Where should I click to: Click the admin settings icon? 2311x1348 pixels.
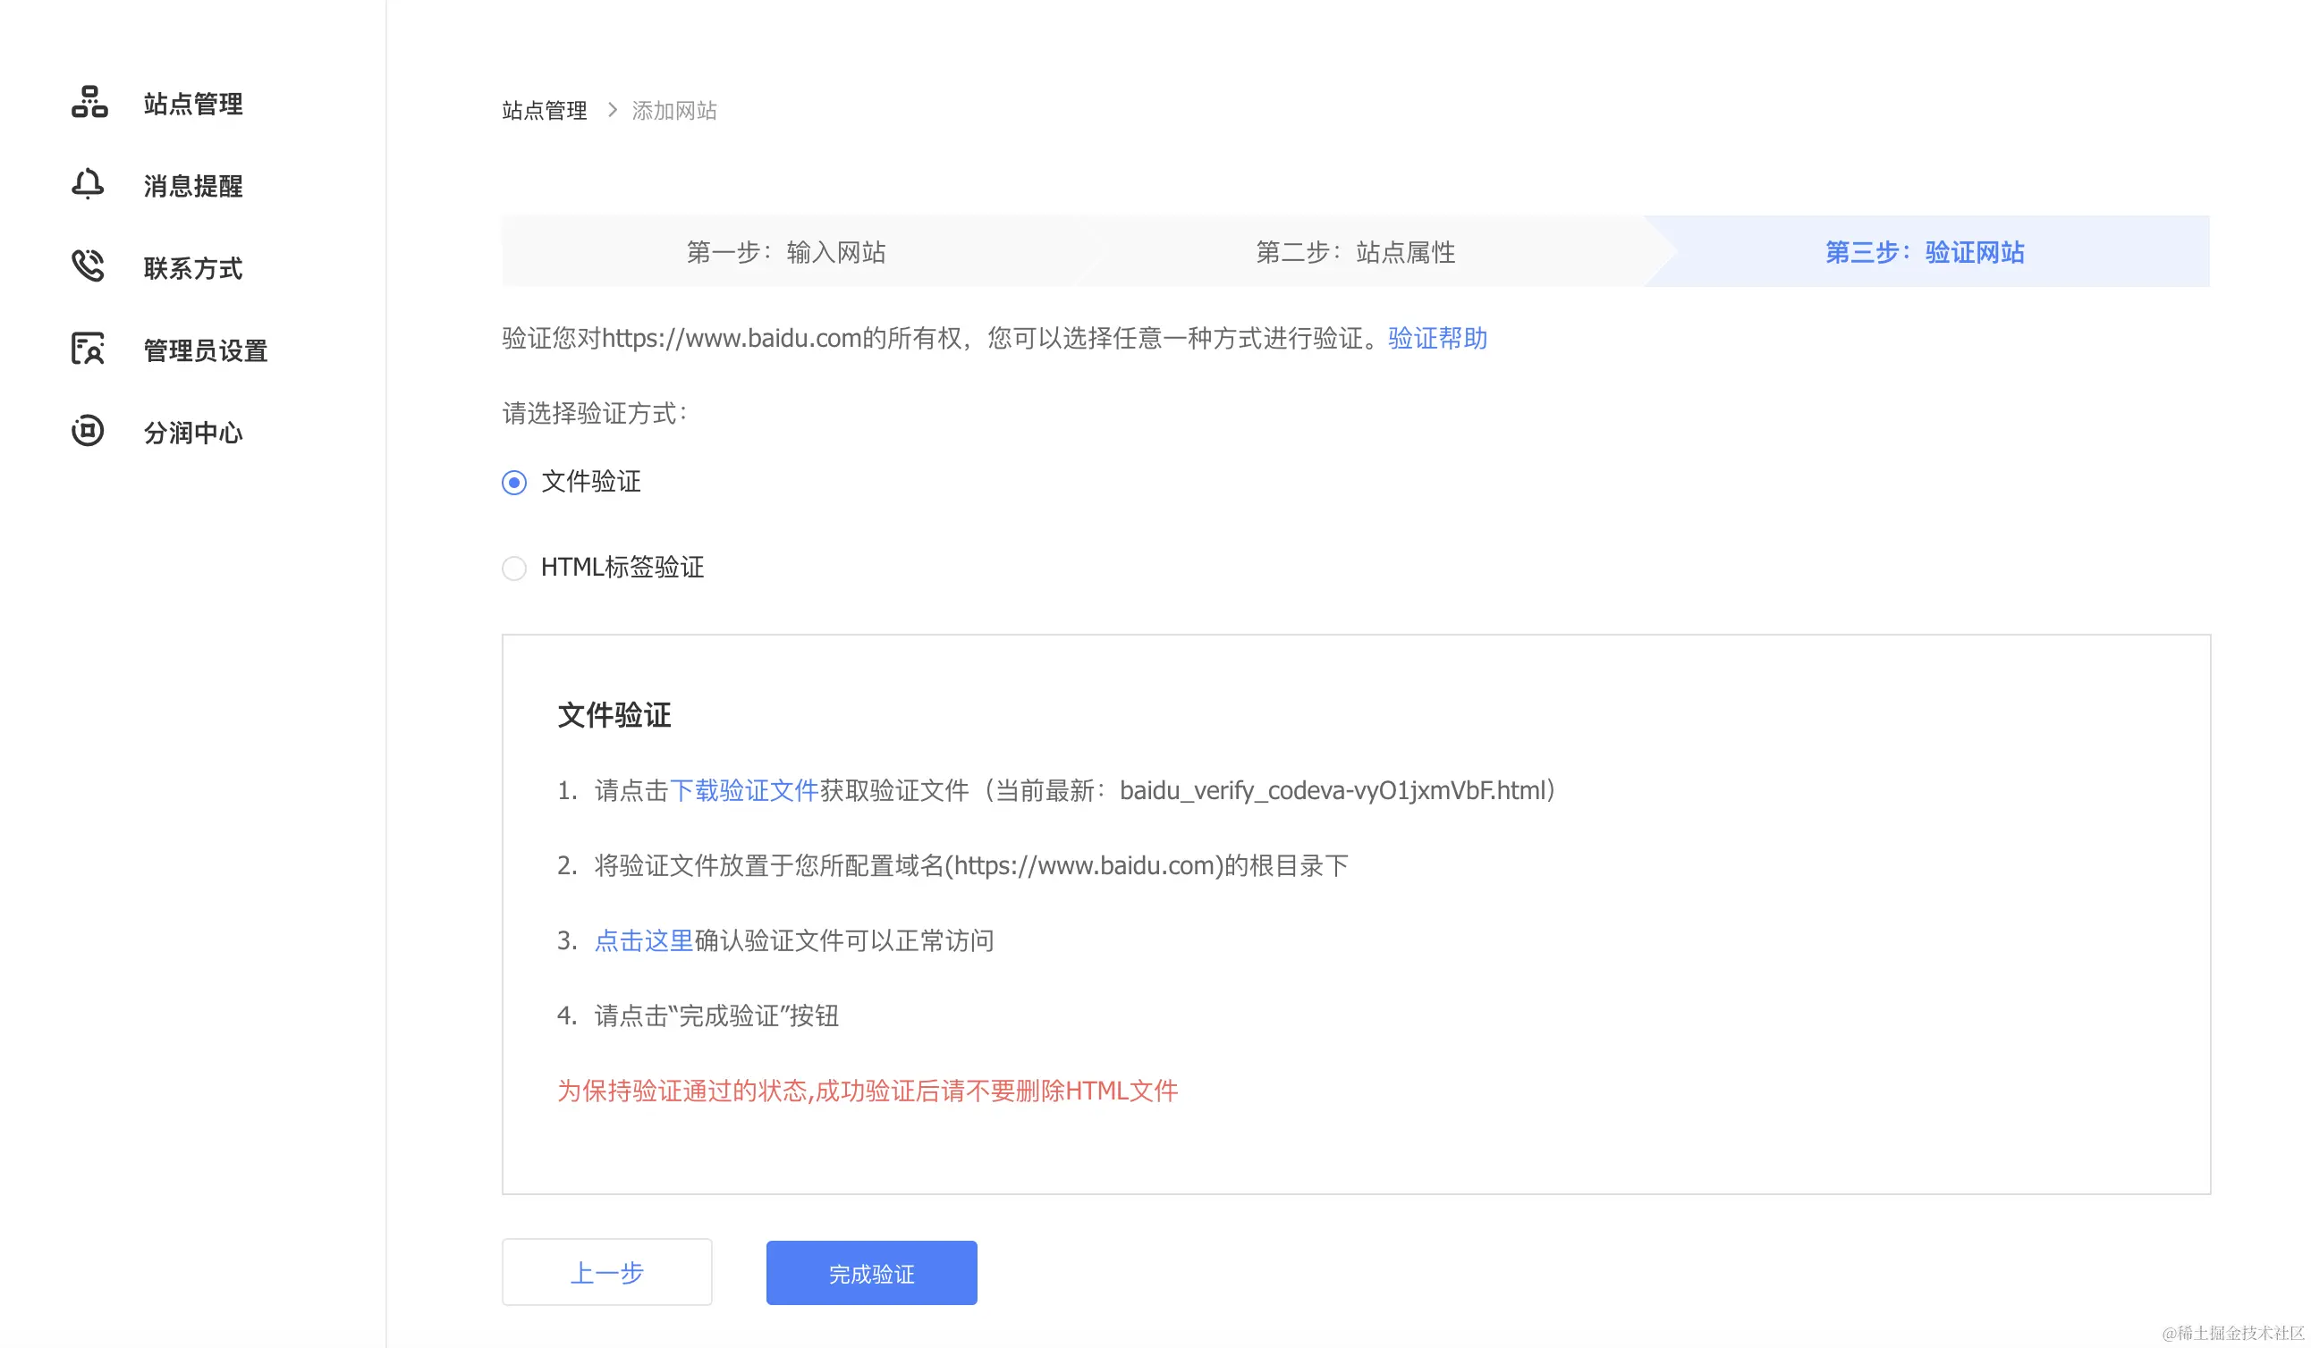pos(88,350)
